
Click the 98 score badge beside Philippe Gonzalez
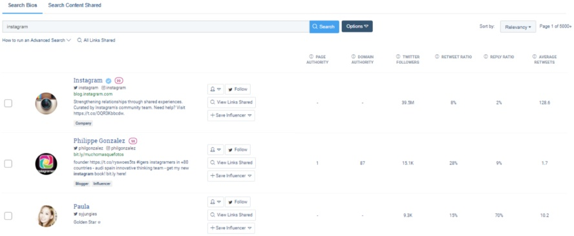pyautogui.click(x=133, y=141)
